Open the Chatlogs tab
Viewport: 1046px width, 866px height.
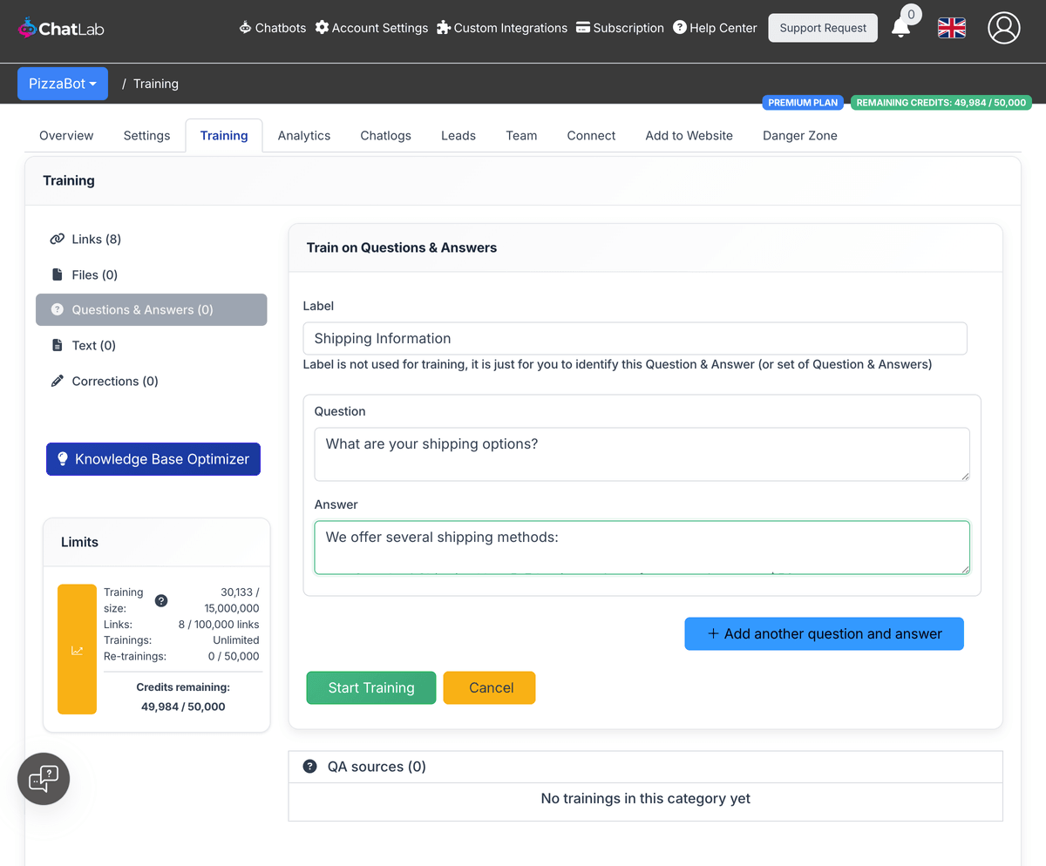click(x=385, y=135)
